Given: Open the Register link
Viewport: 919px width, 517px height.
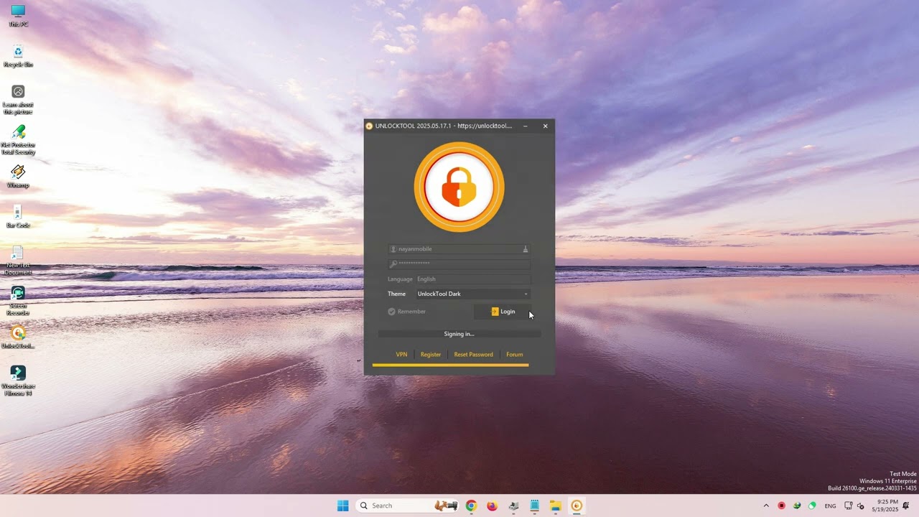Looking at the screenshot, I should [431, 355].
